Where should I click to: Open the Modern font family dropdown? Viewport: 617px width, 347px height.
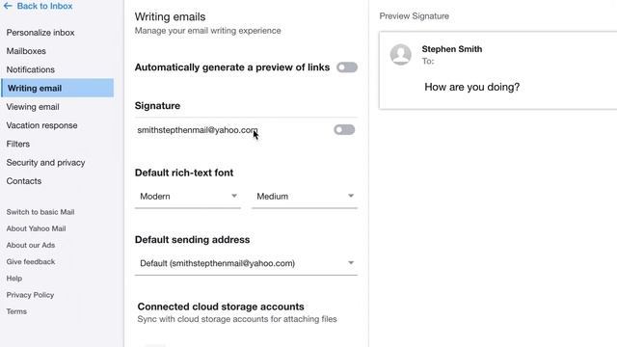coord(188,196)
